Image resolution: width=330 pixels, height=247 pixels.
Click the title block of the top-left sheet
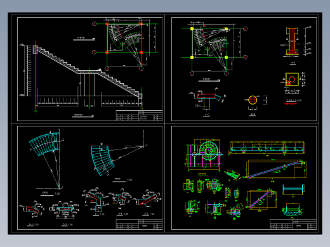click(x=139, y=115)
